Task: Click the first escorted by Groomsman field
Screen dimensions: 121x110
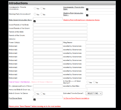Action: [x=101, y=46]
